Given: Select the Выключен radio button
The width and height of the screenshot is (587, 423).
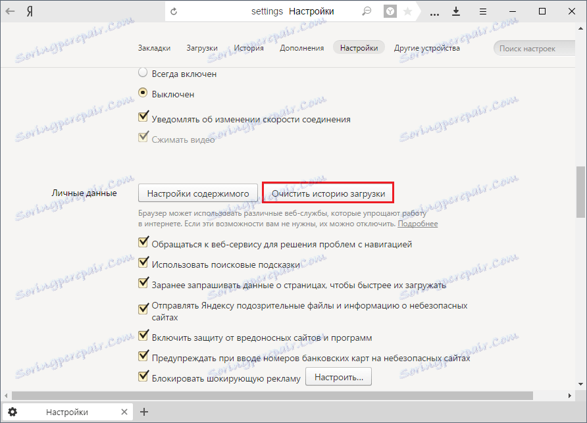Looking at the screenshot, I should 143,94.
